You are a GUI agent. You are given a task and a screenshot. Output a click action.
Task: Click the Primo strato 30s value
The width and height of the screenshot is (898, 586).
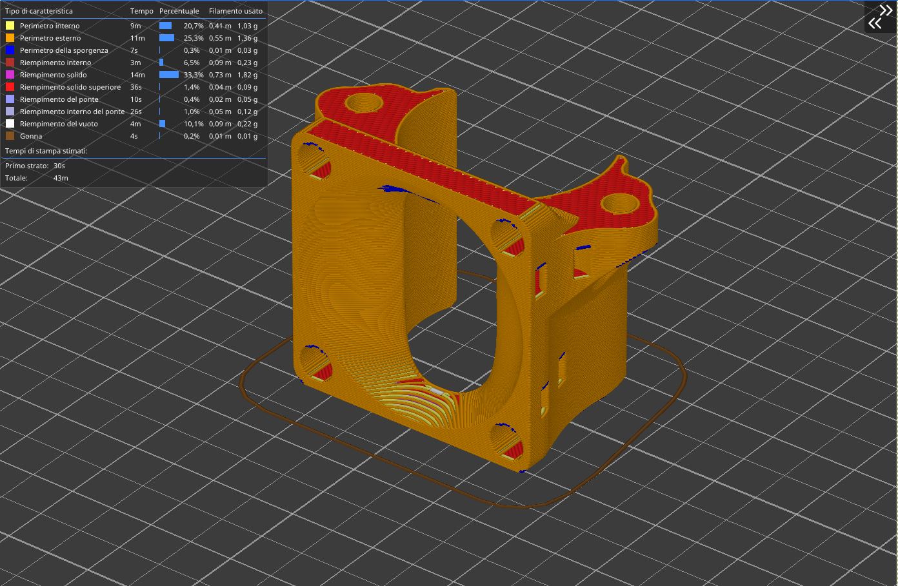(59, 166)
